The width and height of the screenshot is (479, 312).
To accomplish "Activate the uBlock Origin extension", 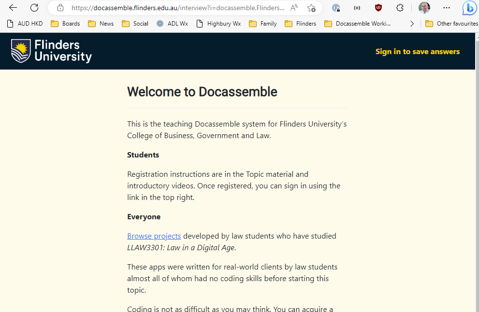I will pos(378,8).
